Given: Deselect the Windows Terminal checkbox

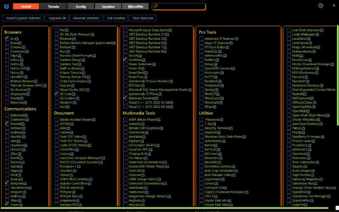Looking at the screenshot, I should [125, 98].
